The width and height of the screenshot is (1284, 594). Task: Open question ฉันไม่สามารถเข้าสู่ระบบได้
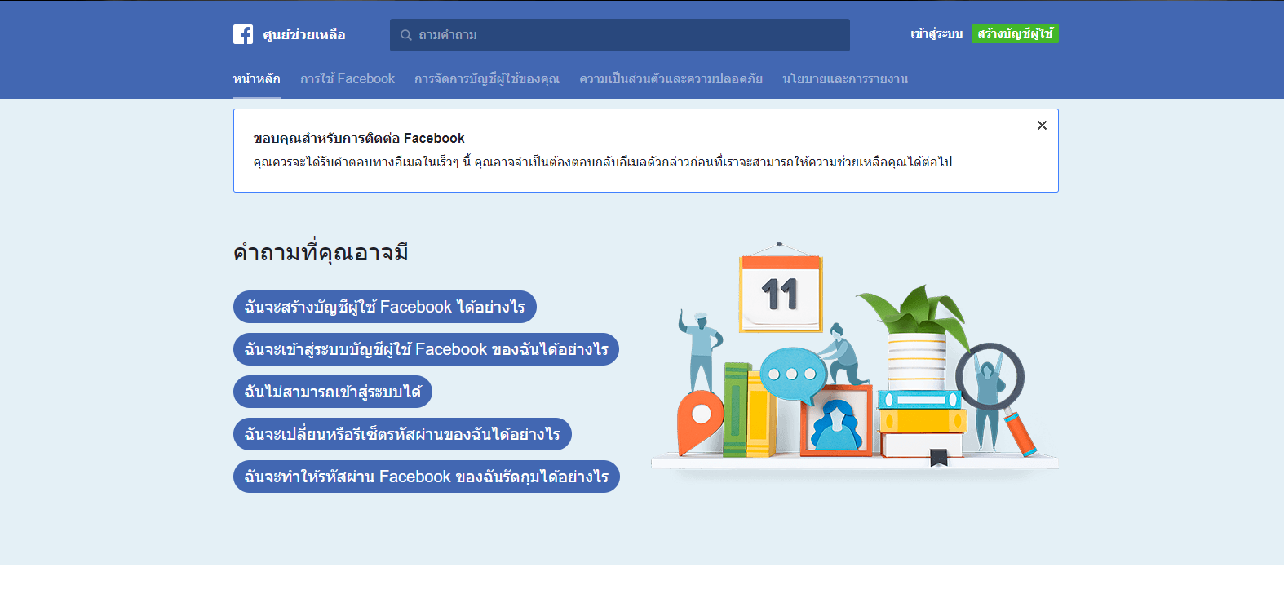point(333,392)
